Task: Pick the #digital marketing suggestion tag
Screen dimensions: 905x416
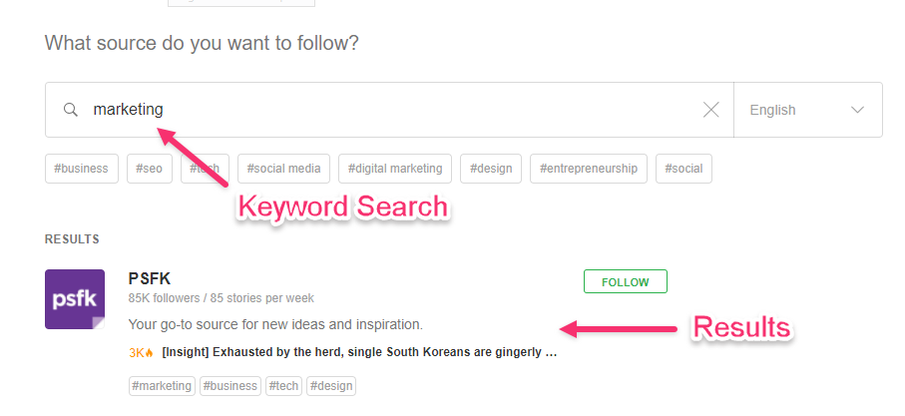Action: [x=395, y=169]
